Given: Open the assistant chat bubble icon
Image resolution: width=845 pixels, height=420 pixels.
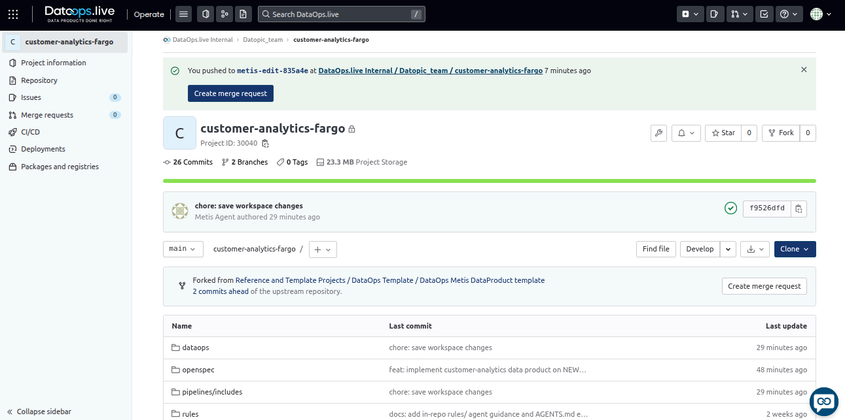Looking at the screenshot, I should point(824,402).
